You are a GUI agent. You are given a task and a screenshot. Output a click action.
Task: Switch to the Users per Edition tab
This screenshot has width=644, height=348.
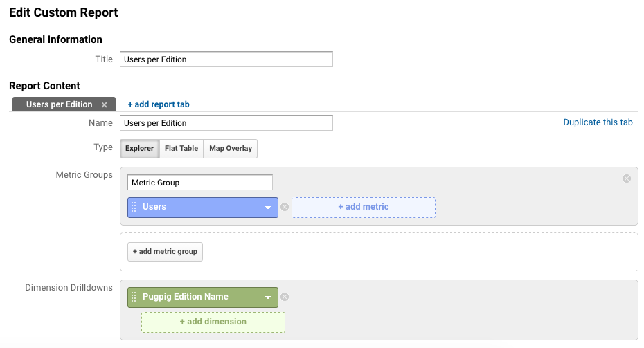(59, 104)
